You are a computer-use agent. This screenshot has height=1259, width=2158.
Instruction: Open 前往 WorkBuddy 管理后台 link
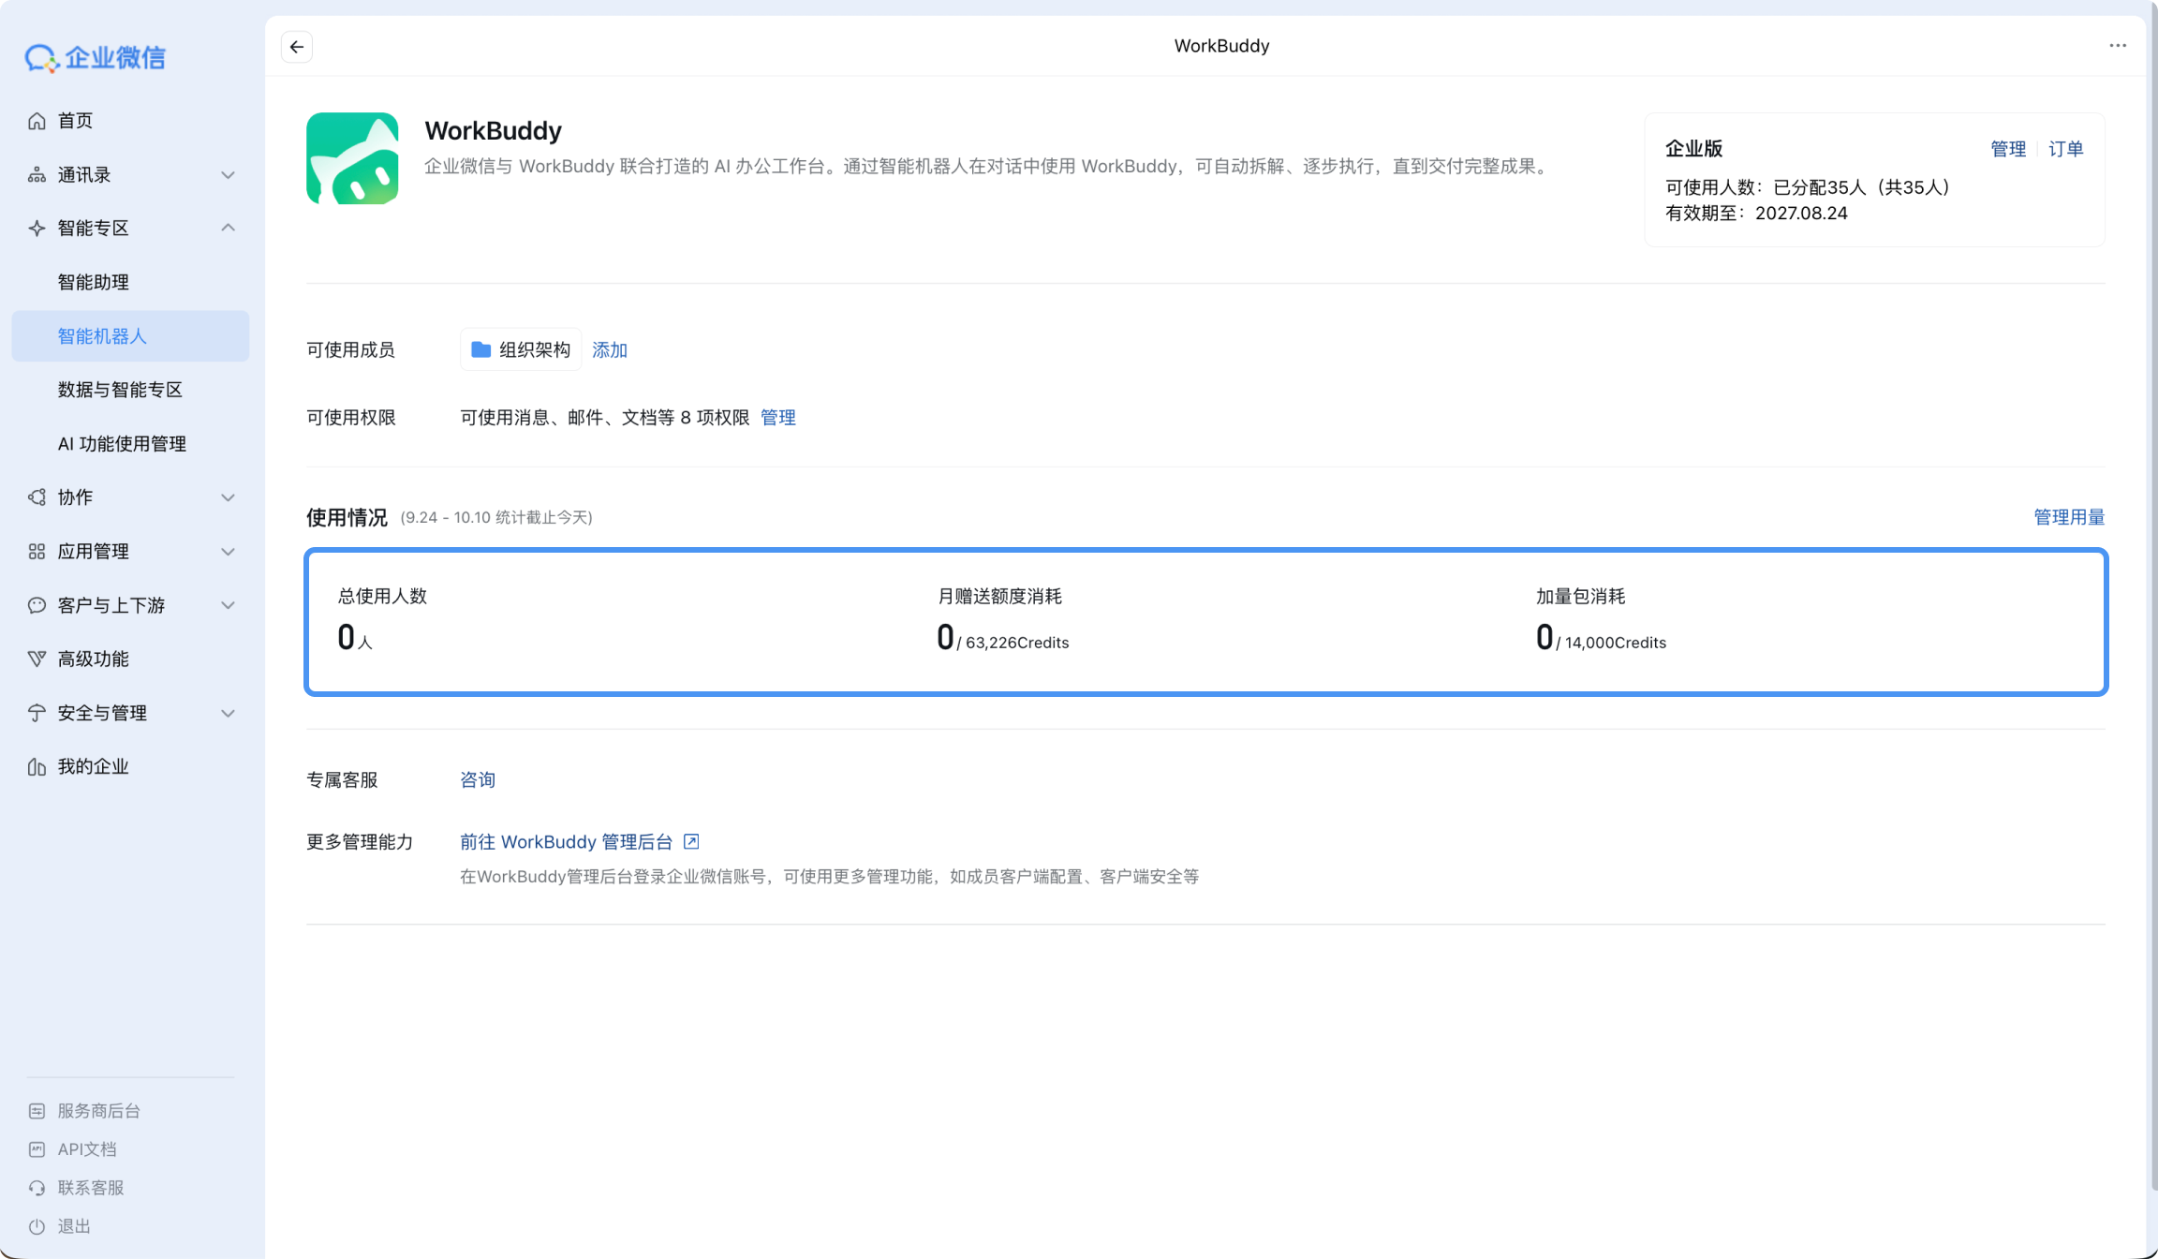[567, 841]
